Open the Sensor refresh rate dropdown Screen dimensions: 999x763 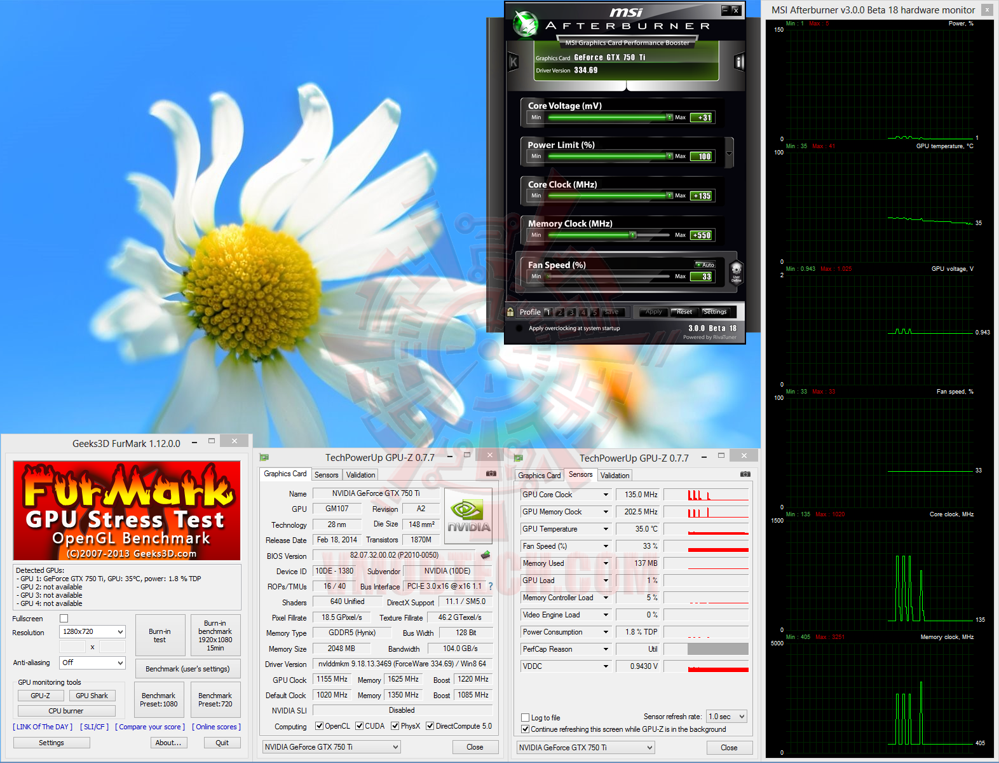(726, 717)
